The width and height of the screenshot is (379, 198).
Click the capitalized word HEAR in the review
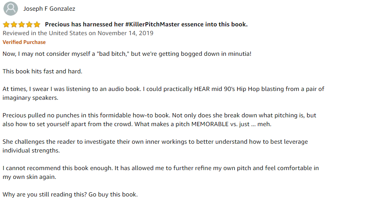click(202, 89)
